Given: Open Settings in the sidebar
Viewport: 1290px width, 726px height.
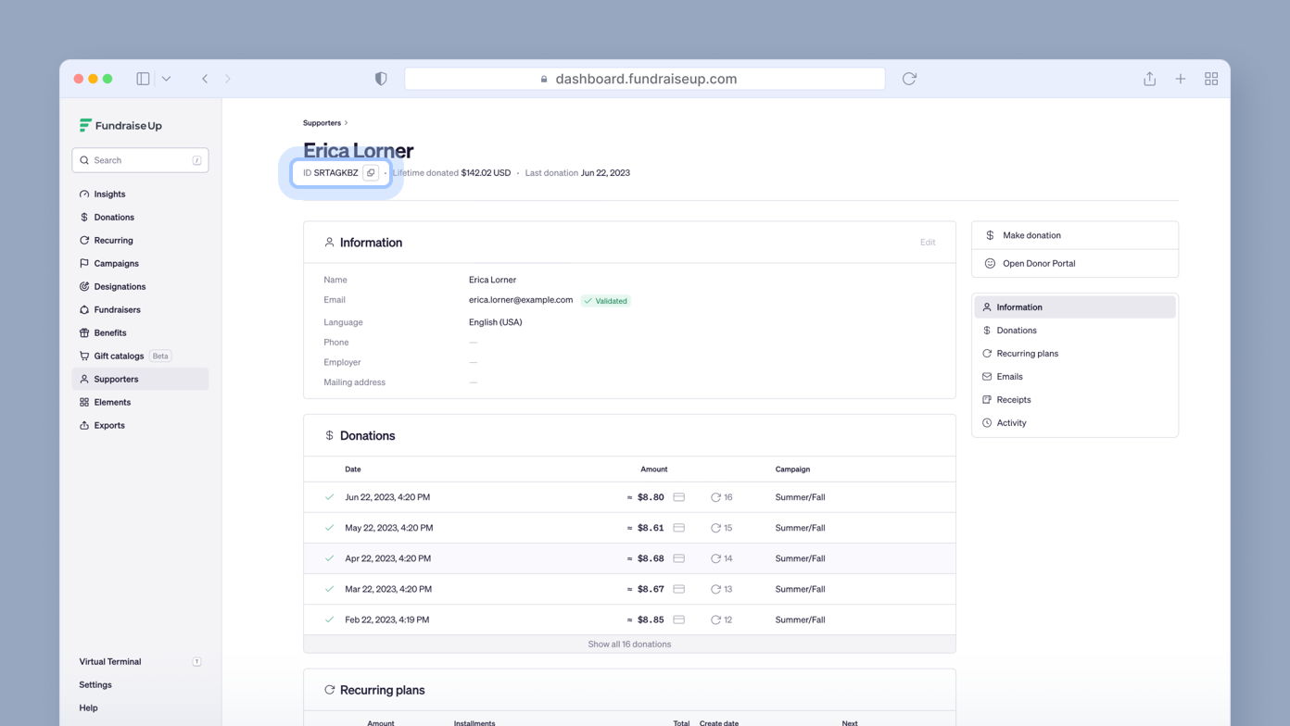Looking at the screenshot, I should pos(95,685).
